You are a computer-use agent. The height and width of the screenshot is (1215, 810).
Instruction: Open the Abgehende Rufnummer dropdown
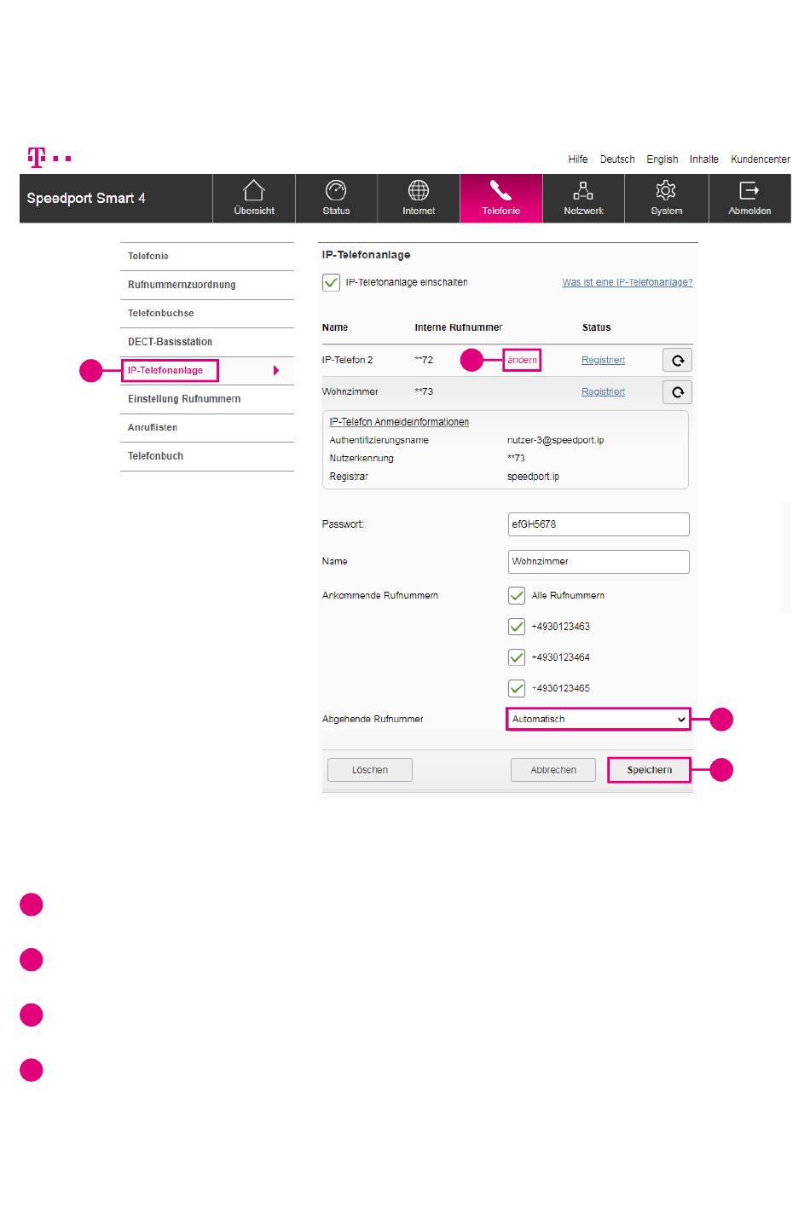coord(598,719)
